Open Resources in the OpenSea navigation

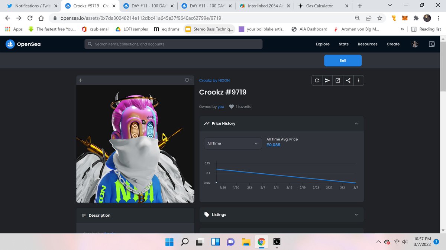(368, 44)
